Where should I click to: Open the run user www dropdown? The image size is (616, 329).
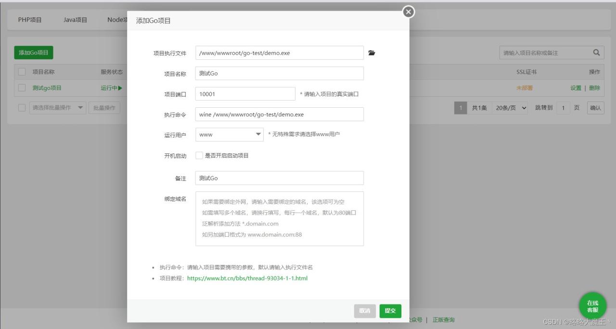230,135
